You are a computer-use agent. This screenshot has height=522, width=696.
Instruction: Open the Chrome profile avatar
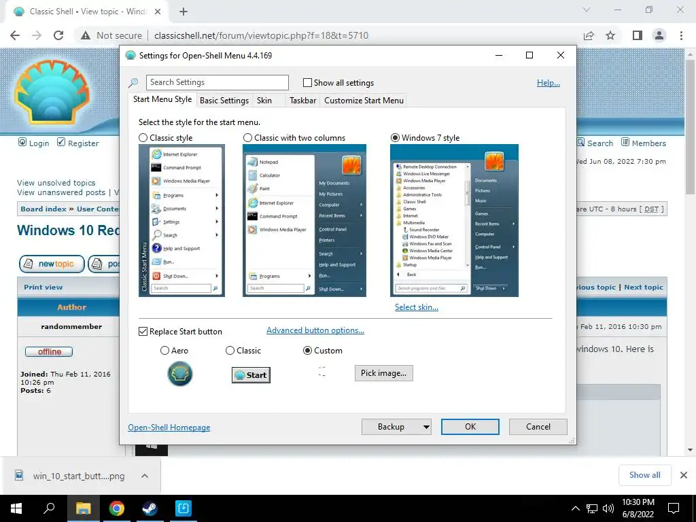pyautogui.click(x=659, y=35)
